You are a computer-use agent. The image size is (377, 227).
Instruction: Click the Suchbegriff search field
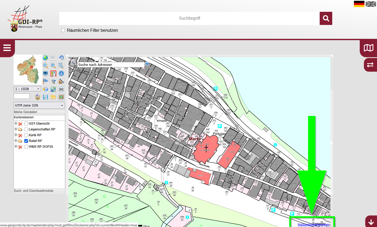click(x=189, y=18)
